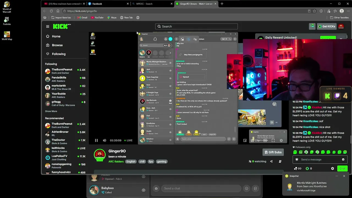Select the English tag
The image size is (352, 198).
click(131, 162)
